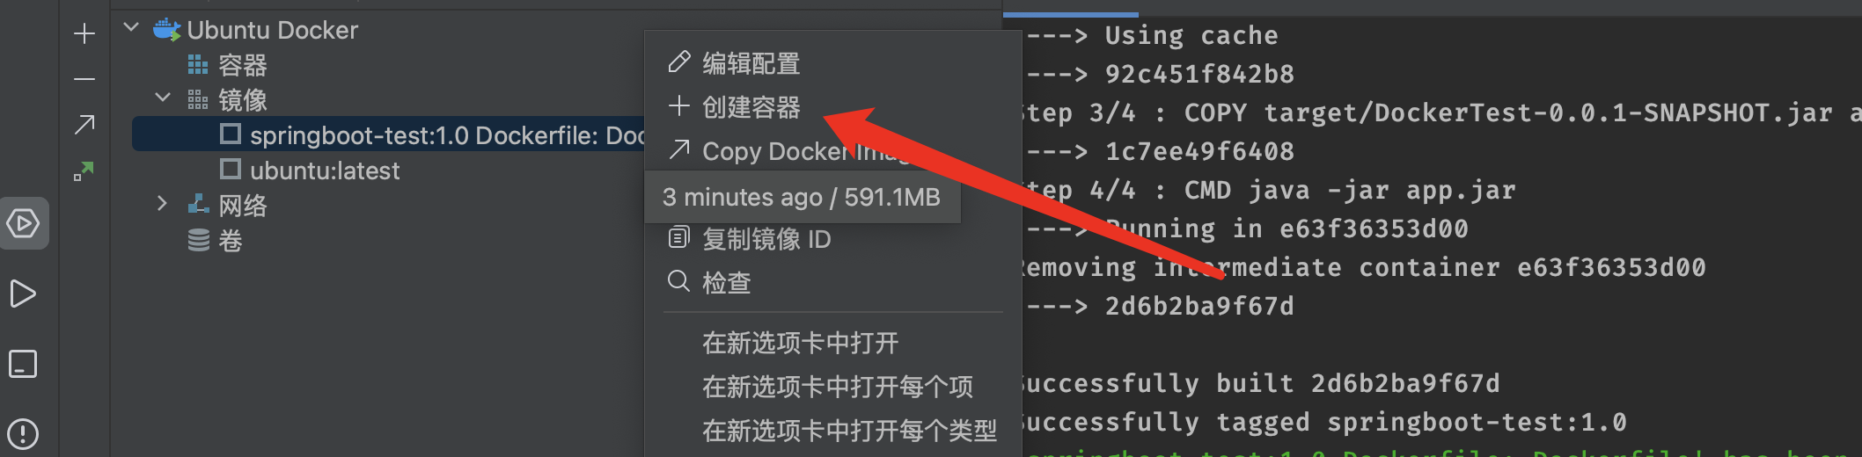Click 检查 in the context menu
This screenshot has height=457, width=1862.
(x=726, y=283)
